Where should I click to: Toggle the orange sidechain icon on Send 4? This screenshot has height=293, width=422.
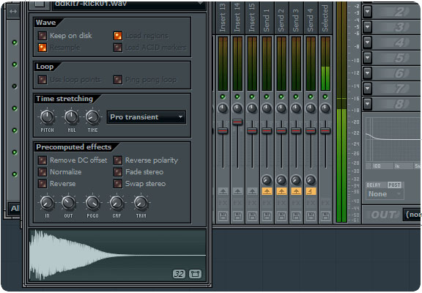[311, 191]
